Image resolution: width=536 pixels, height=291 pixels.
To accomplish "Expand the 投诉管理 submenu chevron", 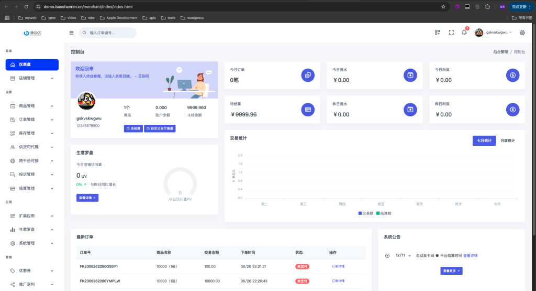I will point(52,175).
